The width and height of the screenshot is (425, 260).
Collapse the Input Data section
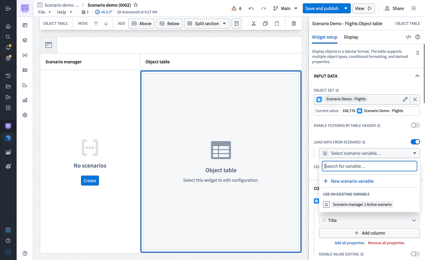(417, 76)
